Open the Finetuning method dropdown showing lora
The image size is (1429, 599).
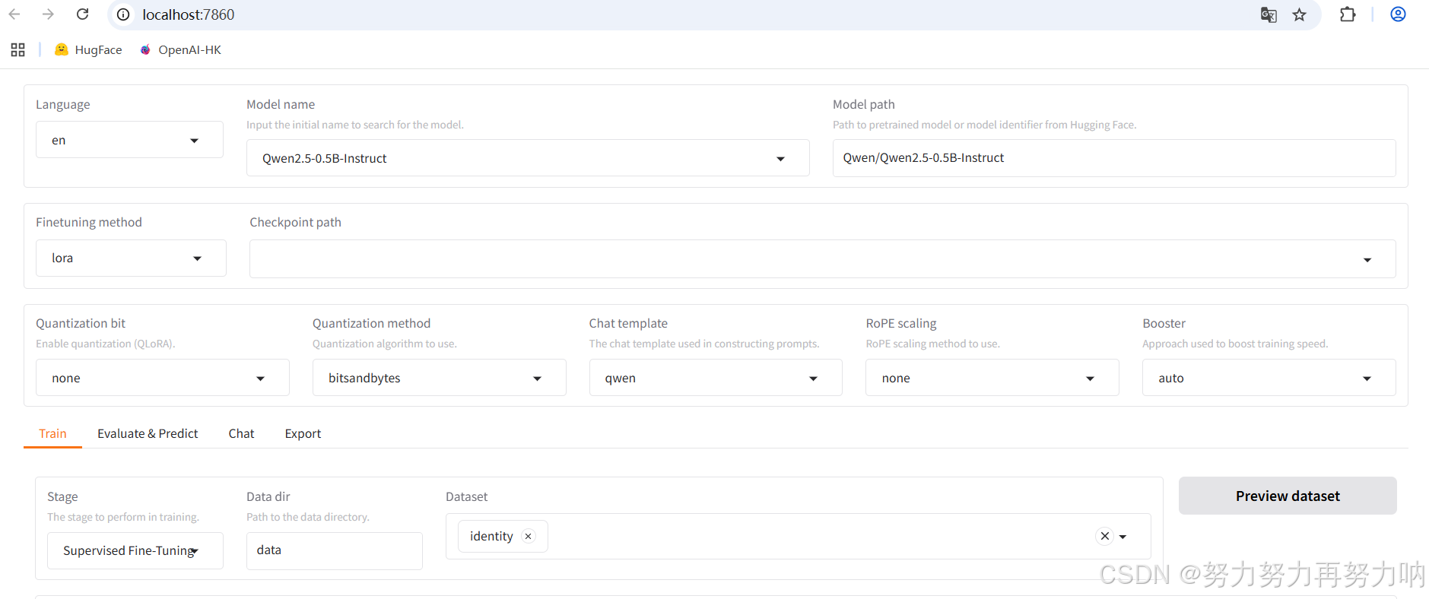[131, 258]
